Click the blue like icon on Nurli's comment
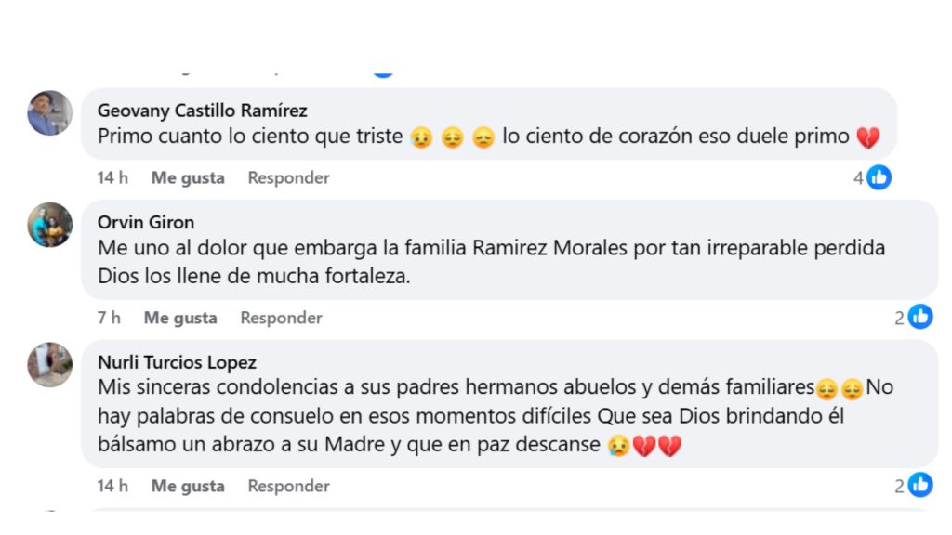Screen dimensions: 952x535 (x=920, y=485)
